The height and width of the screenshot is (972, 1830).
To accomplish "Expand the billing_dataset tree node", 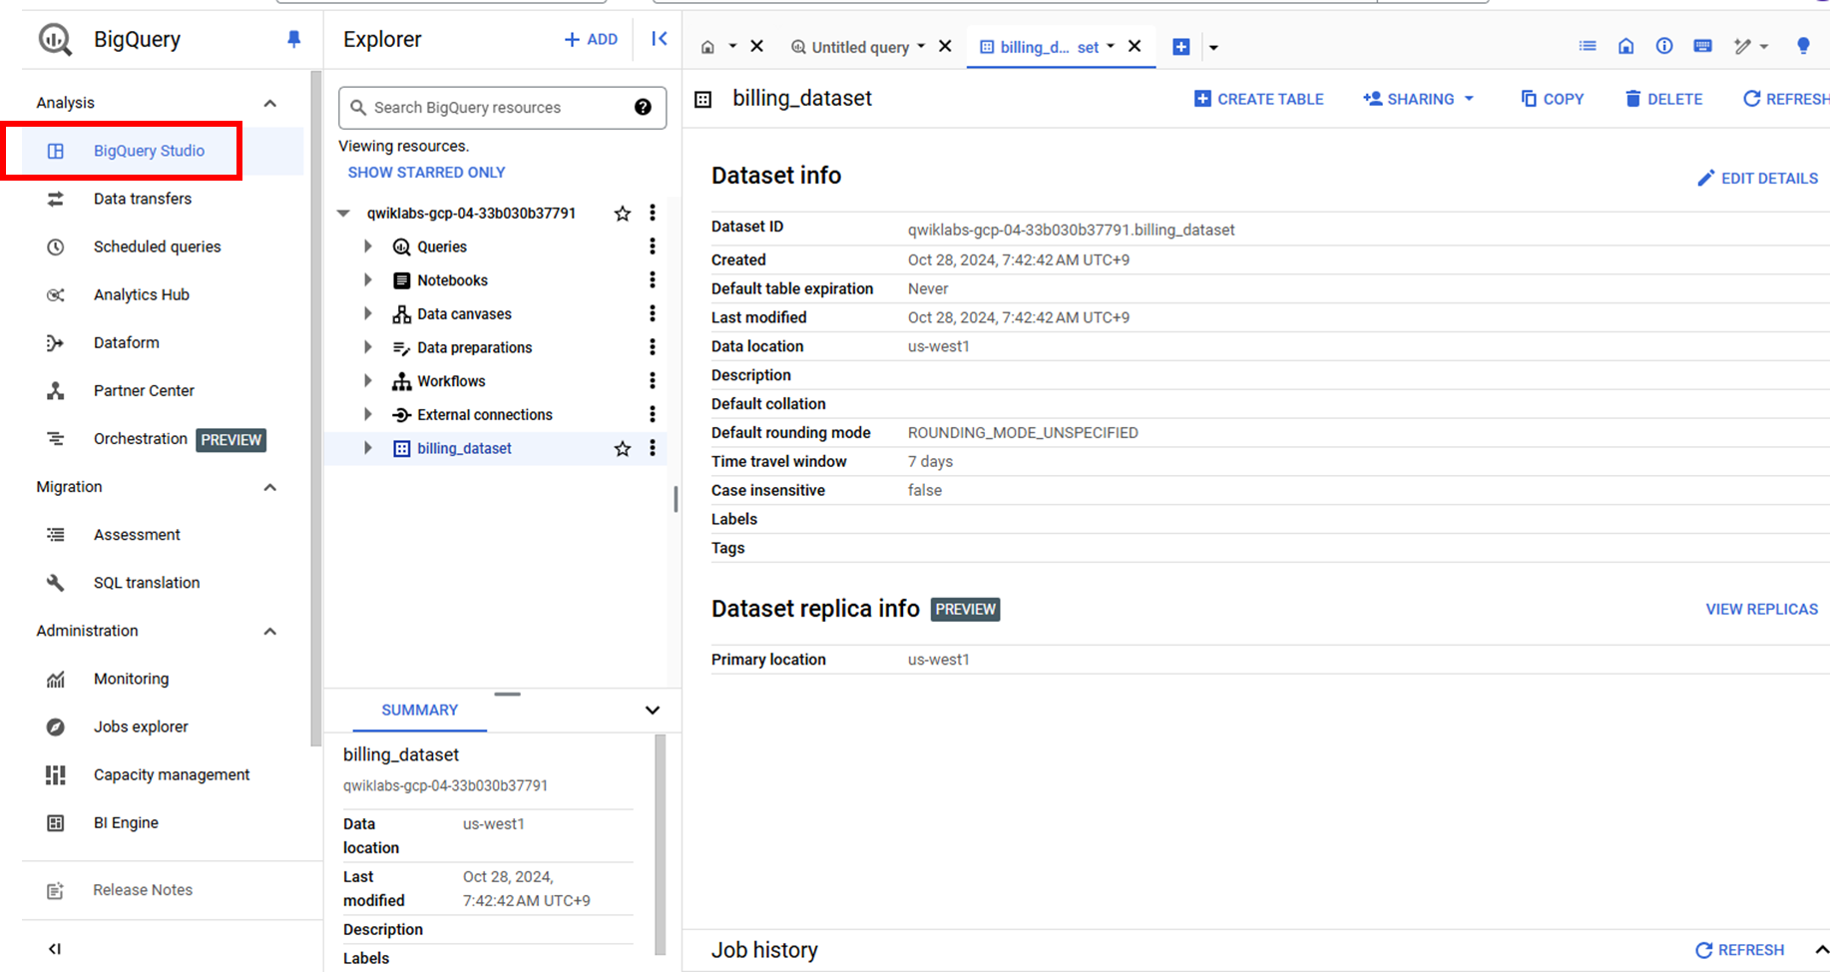I will click(x=368, y=448).
